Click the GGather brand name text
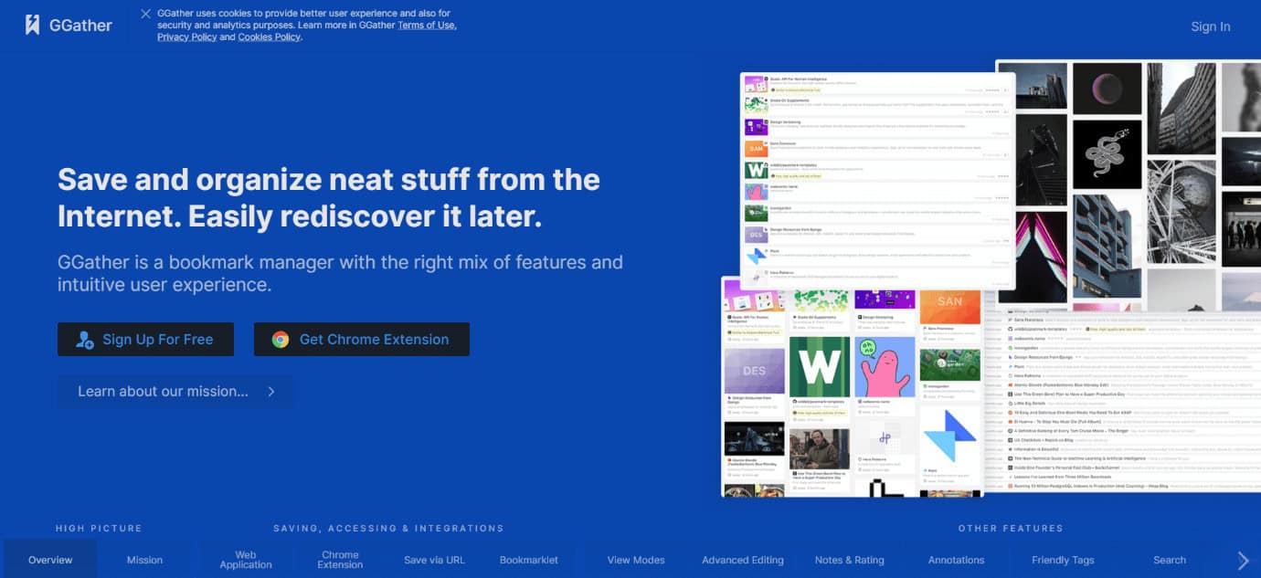1261x578 pixels. pyautogui.click(x=80, y=26)
